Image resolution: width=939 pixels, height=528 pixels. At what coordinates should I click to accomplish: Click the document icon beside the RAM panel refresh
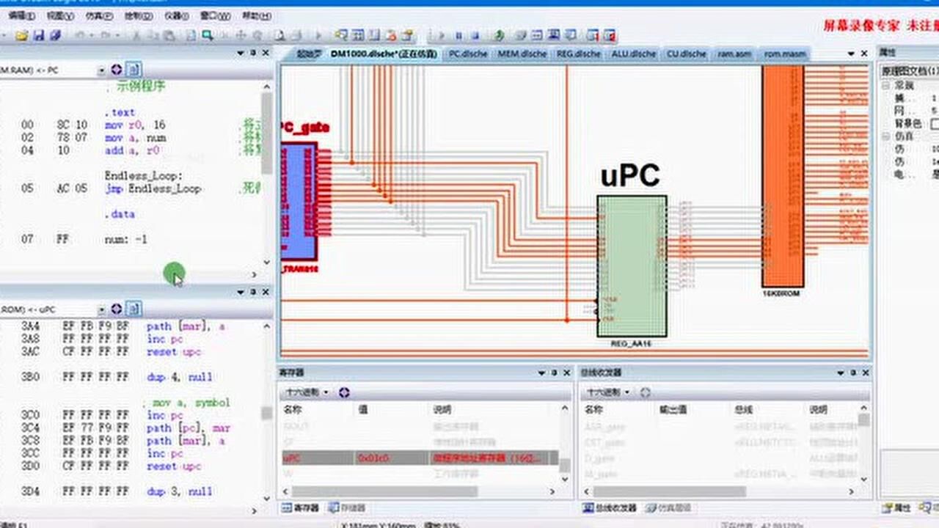coord(134,70)
